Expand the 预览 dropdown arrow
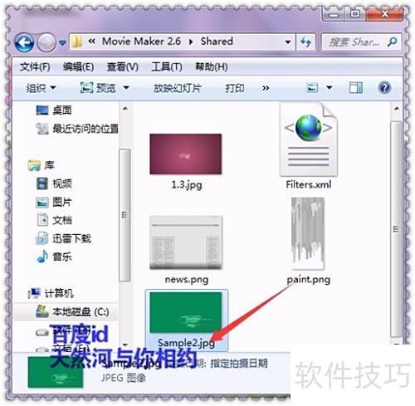415x406 pixels. point(126,88)
